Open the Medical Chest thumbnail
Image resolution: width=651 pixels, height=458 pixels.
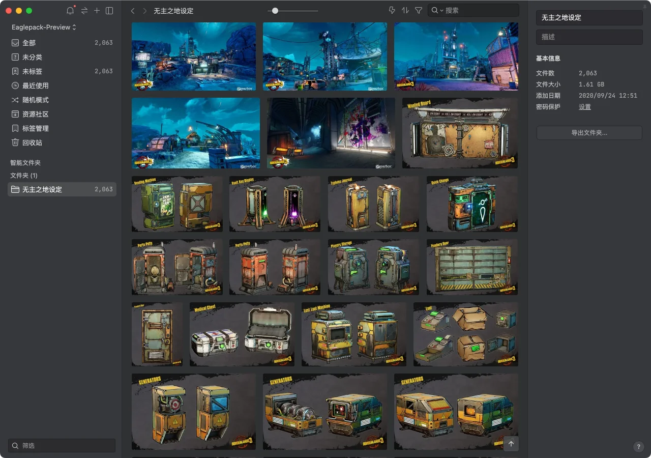pos(242,334)
